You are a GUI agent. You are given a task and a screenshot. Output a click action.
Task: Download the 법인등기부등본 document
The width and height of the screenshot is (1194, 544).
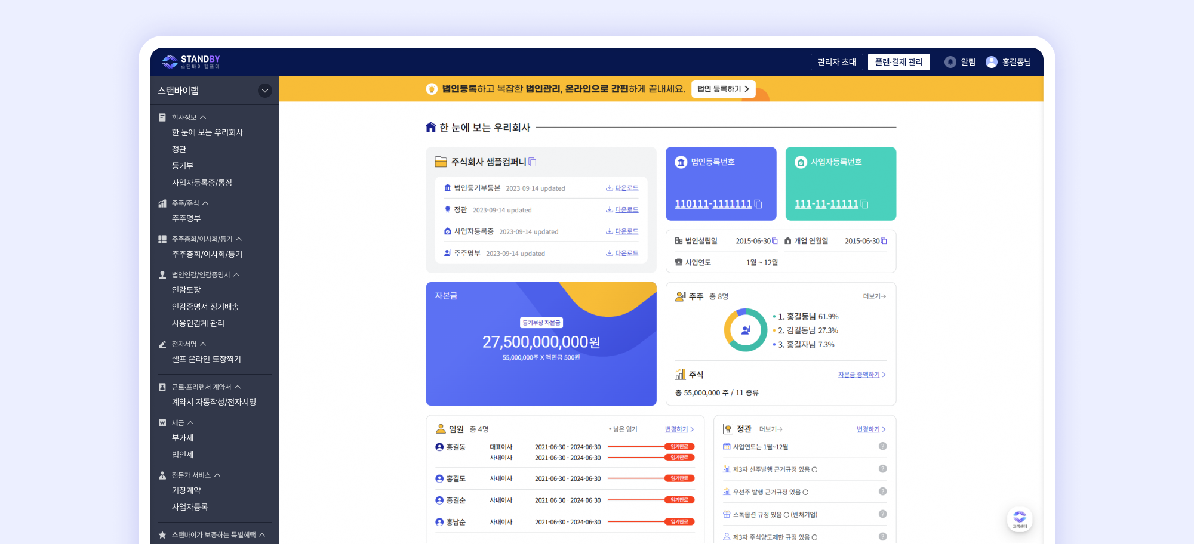tap(622, 188)
